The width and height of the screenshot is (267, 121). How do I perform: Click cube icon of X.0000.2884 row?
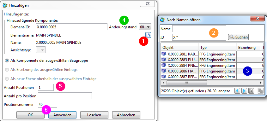[164, 66]
